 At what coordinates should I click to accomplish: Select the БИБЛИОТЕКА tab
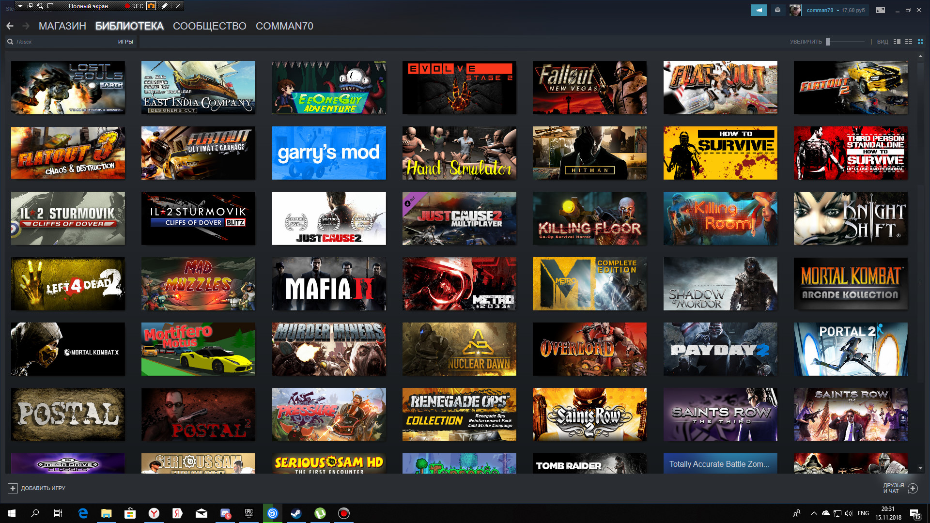[129, 26]
